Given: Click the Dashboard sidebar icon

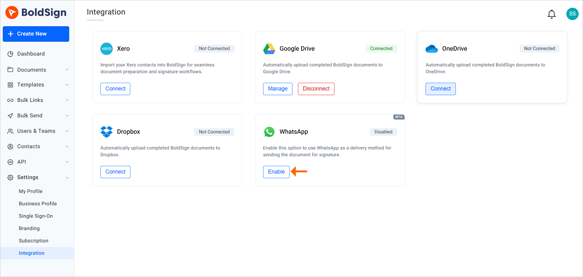Looking at the screenshot, I should pyautogui.click(x=10, y=54).
